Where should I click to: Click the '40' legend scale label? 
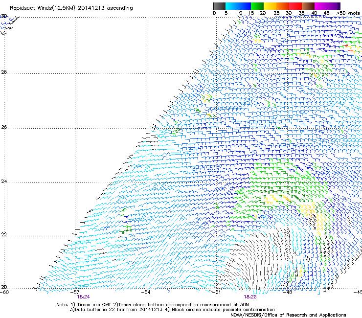314,13
